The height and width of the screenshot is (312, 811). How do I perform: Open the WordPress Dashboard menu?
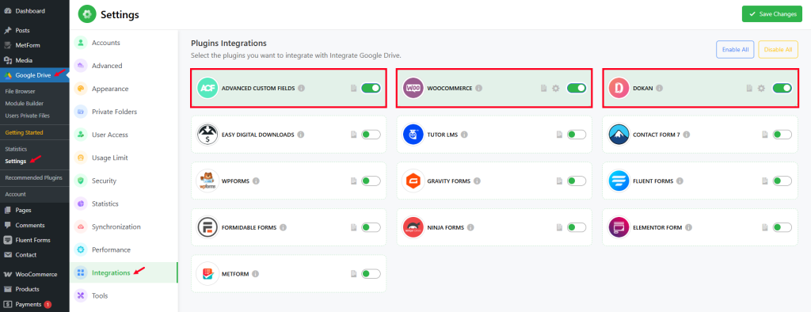30,11
